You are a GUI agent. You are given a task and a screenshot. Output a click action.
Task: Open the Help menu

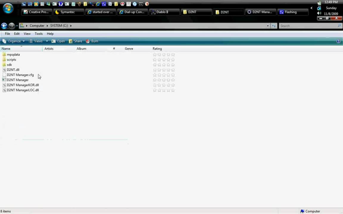pyautogui.click(x=50, y=34)
